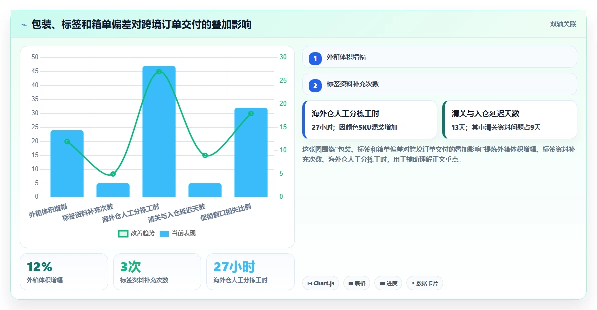Click the 27小时；因颜色SKU混装增加 text
The image size is (597, 310).
point(355,127)
